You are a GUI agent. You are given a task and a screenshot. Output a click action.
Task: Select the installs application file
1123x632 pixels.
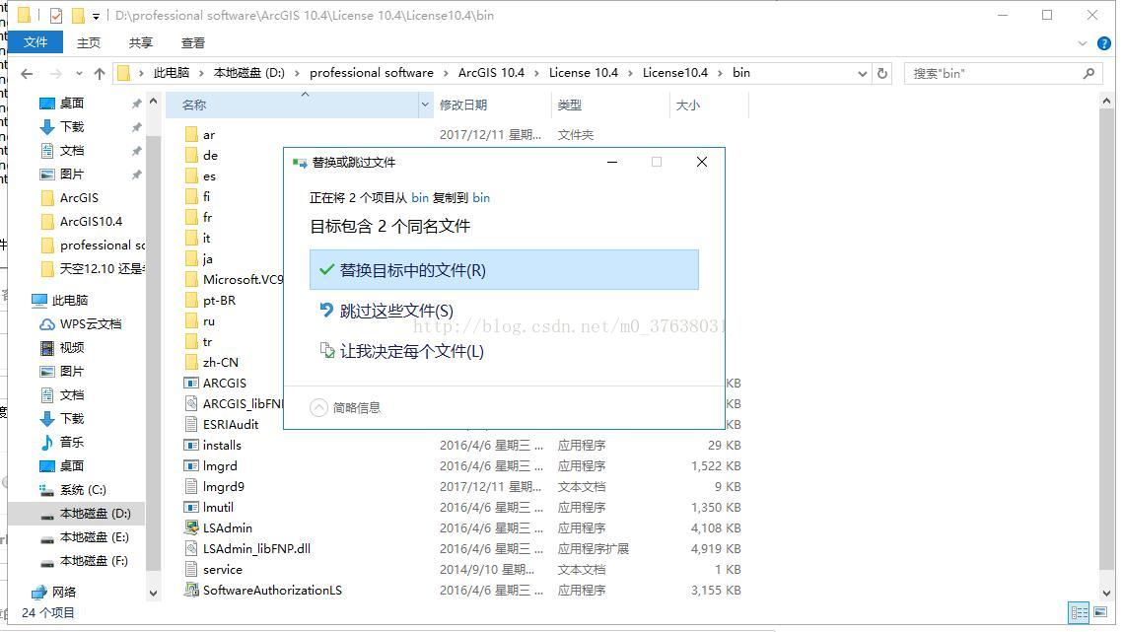pyautogui.click(x=222, y=446)
